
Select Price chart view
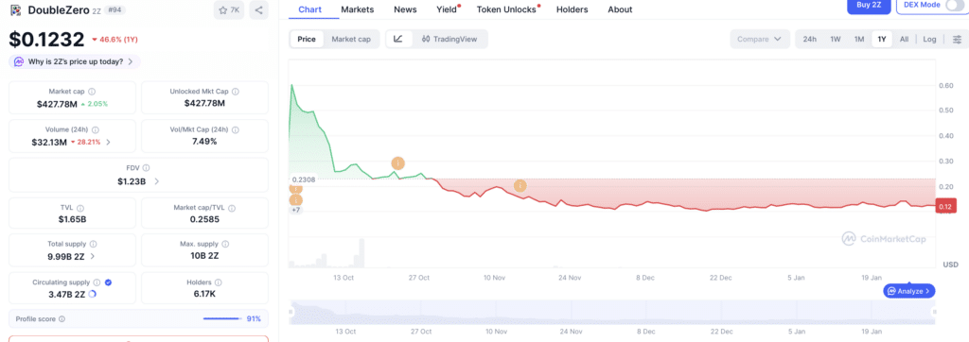pos(307,39)
